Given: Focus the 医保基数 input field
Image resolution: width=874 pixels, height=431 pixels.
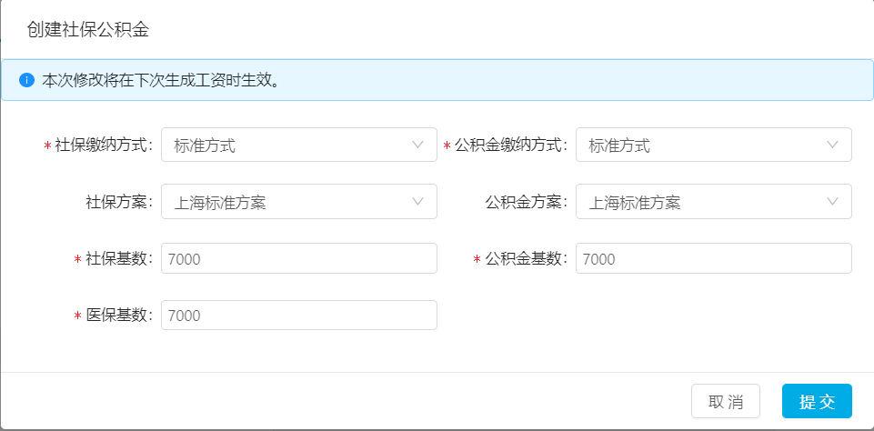Looking at the screenshot, I should coord(299,316).
